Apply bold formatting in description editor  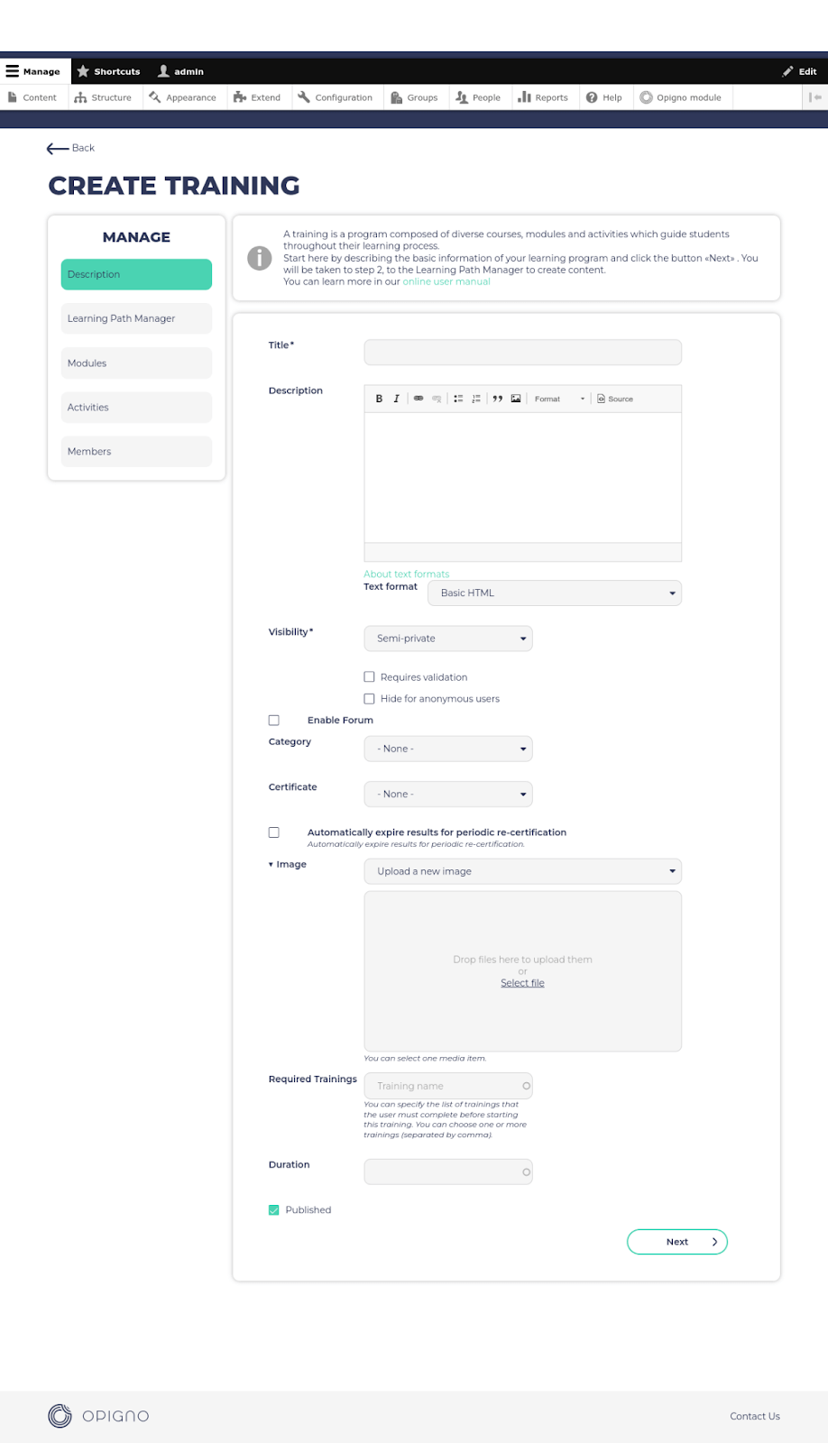379,399
